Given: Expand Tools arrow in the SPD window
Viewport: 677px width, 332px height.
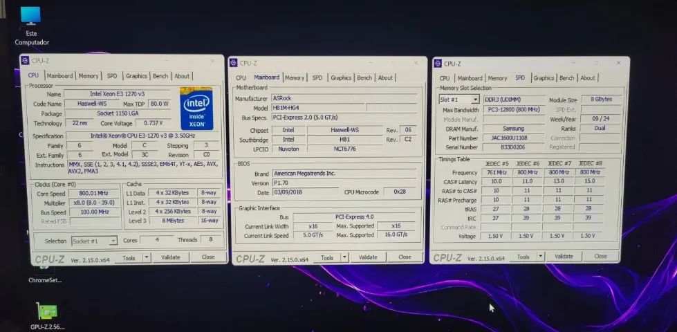Looking at the screenshot, I should coord(540,257).
